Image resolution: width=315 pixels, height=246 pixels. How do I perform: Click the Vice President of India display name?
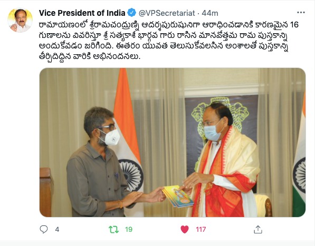coord(82,13)
